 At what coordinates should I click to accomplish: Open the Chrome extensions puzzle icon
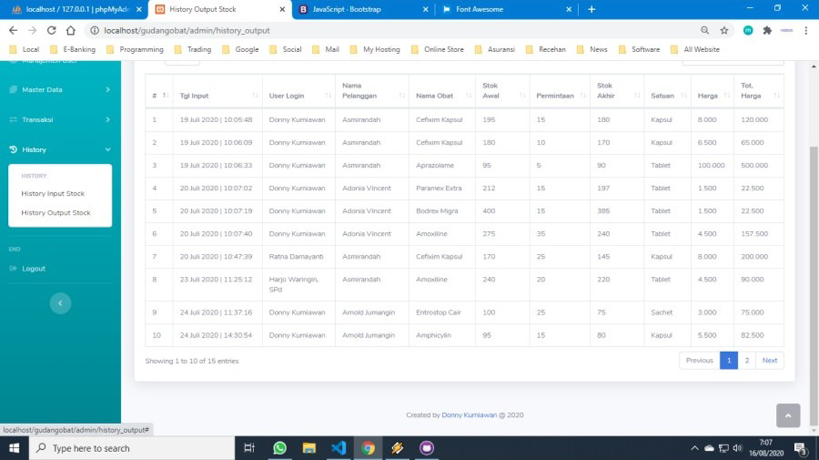(x=767, y=31)
